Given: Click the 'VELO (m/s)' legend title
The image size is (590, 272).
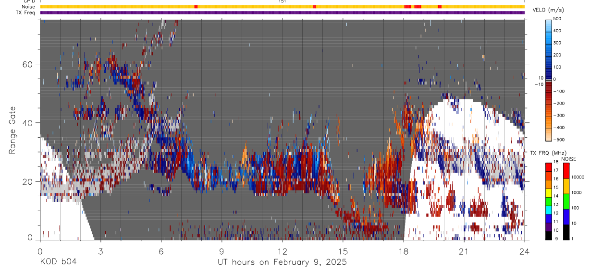Looking at the screenshot, I should coord(549,10).
